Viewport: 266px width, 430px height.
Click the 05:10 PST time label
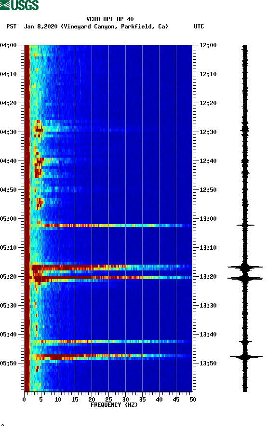click(x=8, y=248)
